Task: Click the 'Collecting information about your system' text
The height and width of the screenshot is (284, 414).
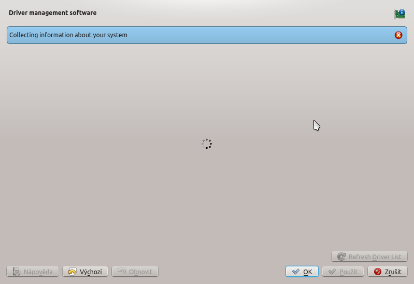Action: [68, 35]
